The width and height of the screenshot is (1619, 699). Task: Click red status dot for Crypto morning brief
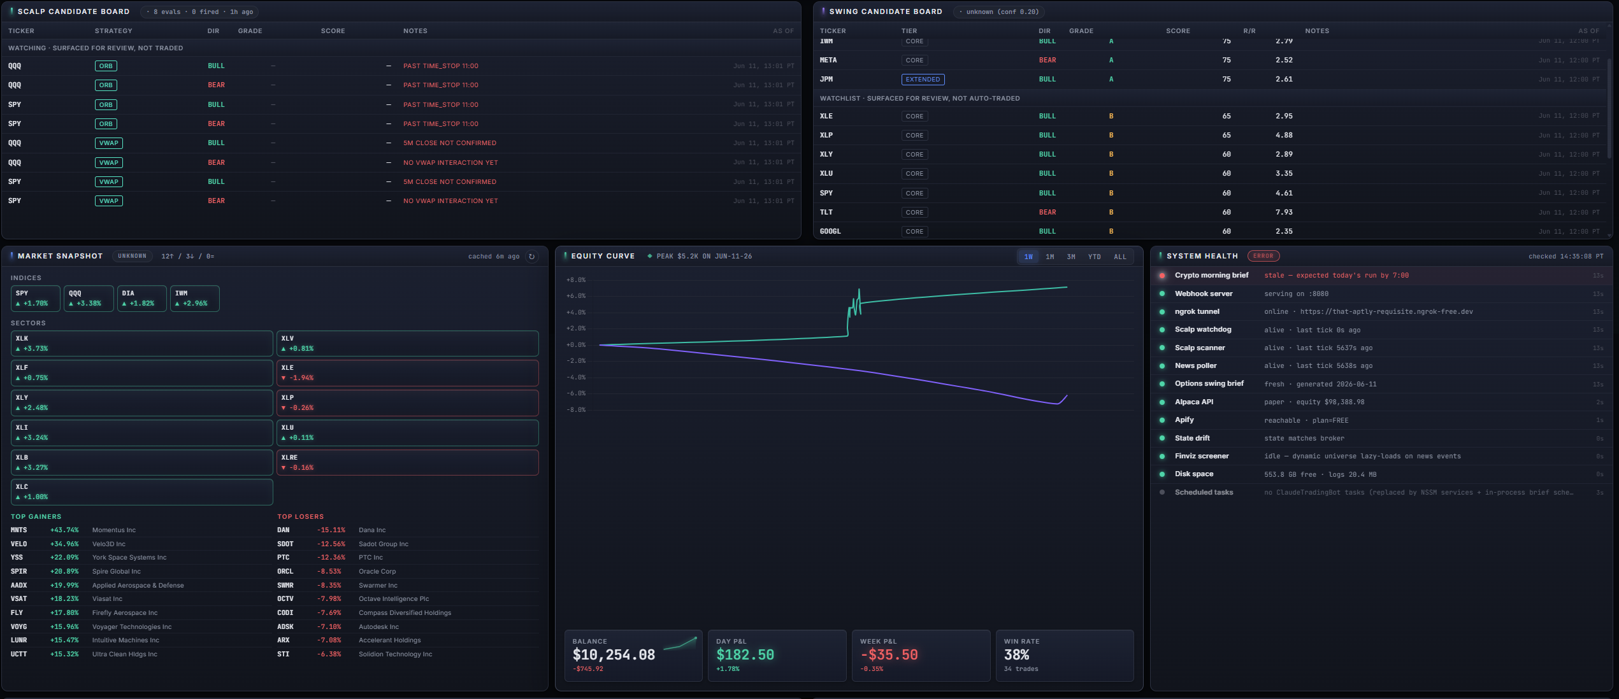coord(1162,276)
